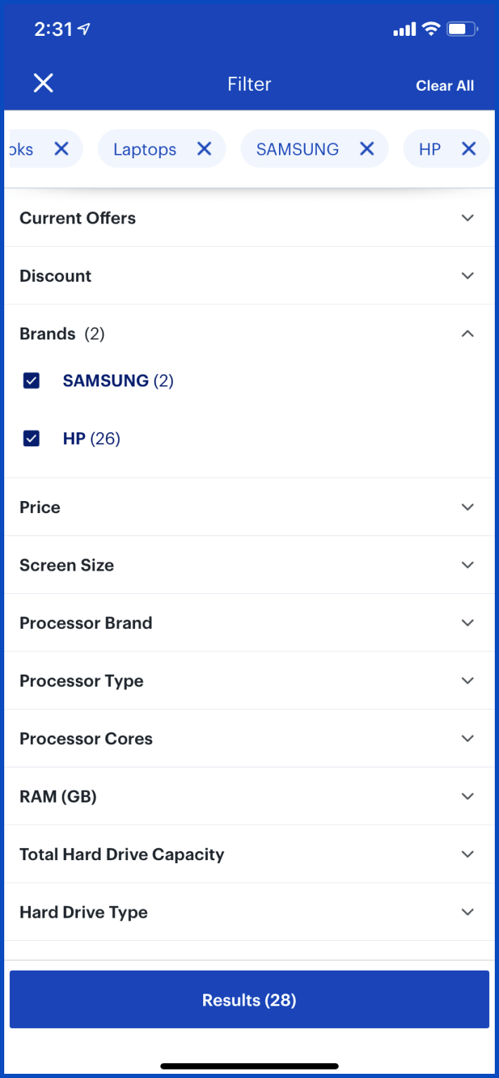
Task: Expand the Processor Cores filter
Action: 467,739
